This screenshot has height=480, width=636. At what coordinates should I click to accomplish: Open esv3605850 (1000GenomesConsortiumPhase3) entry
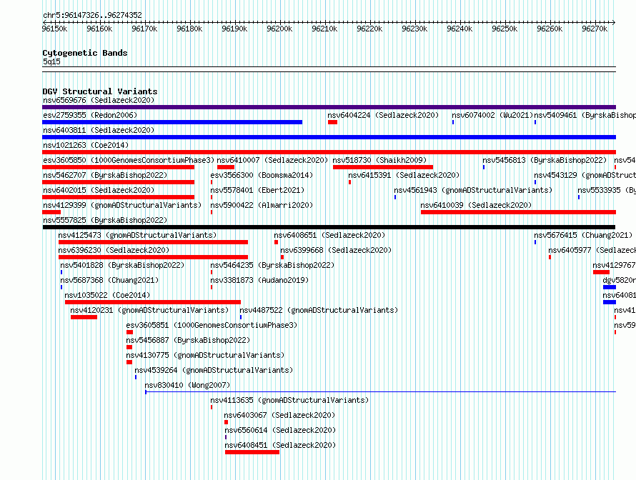[129, 160]
